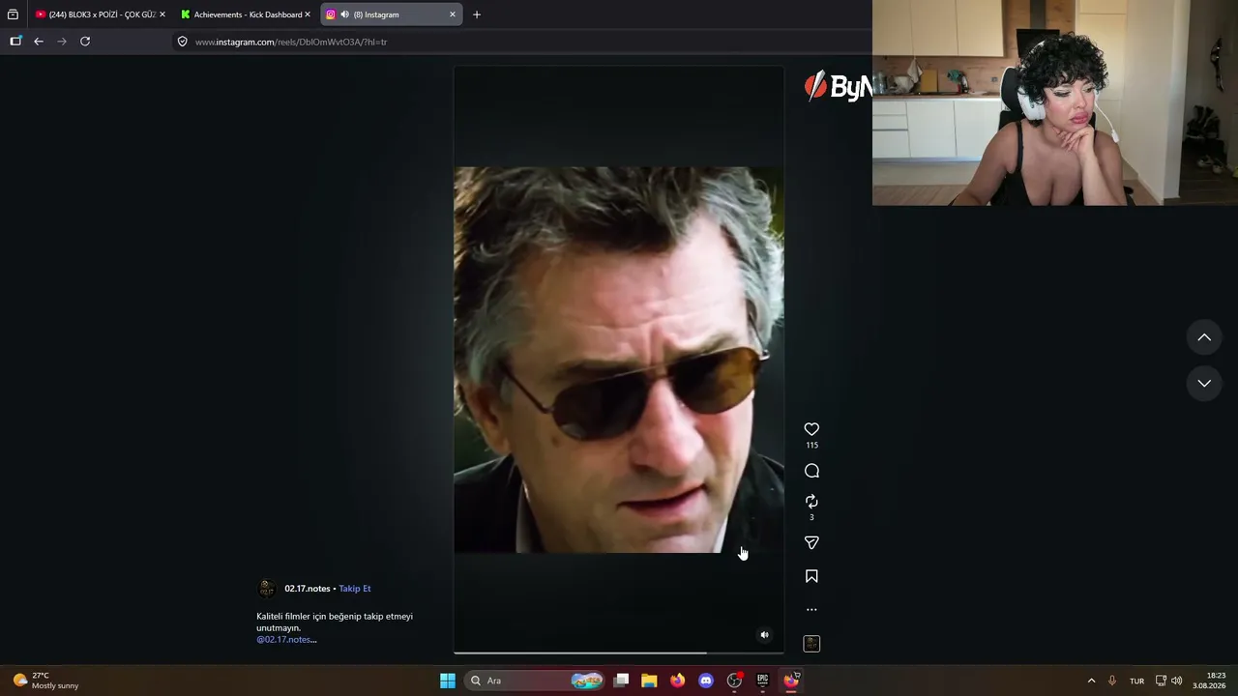Open the three-dot more options menu
This screenshot has width=1238, height=696.
811,610
